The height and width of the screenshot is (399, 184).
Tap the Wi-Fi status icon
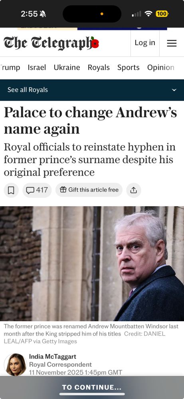(148, 14)
